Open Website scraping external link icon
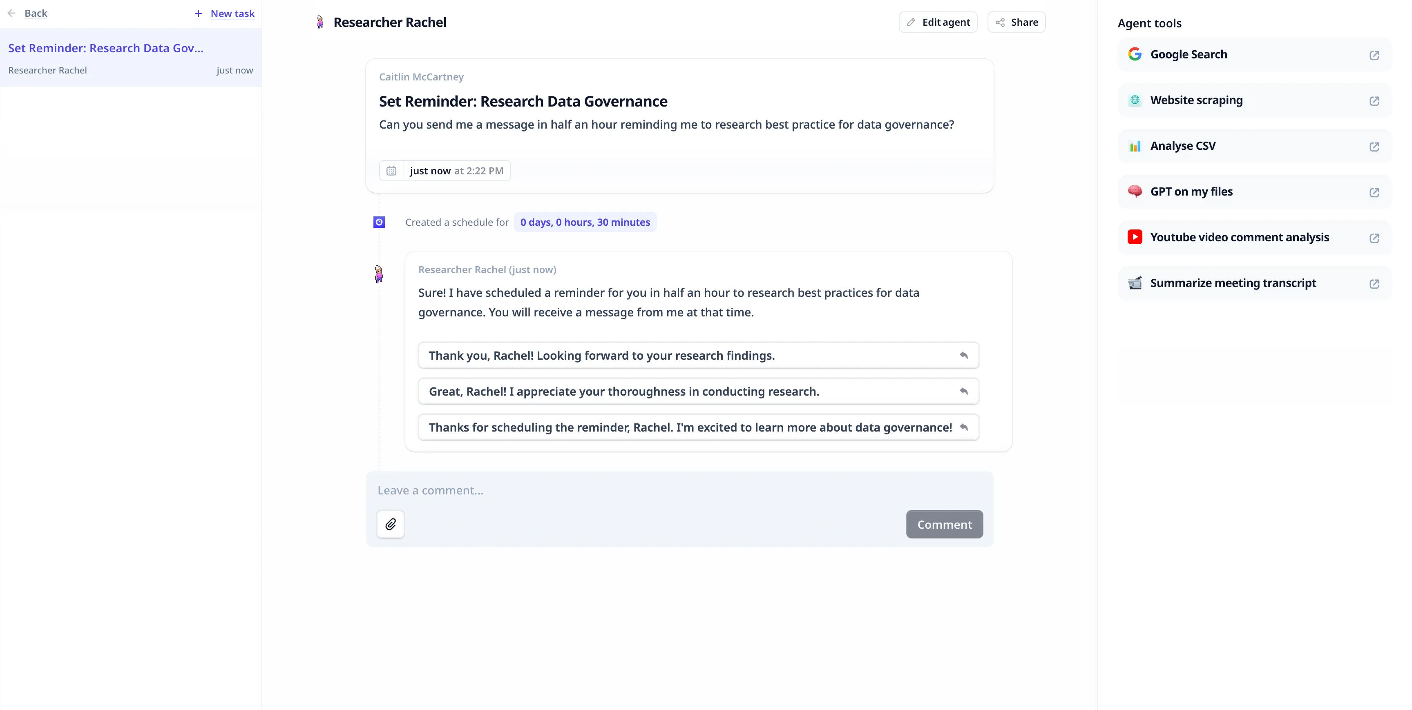Image resolution: width=1412 pixels, height=710 pixels. (1374, 101)
